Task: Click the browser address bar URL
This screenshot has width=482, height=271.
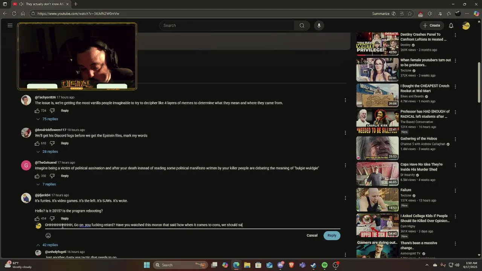Action: tap(78, 14)
